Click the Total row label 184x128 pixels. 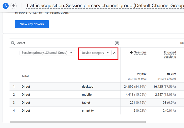coord(25,76)
